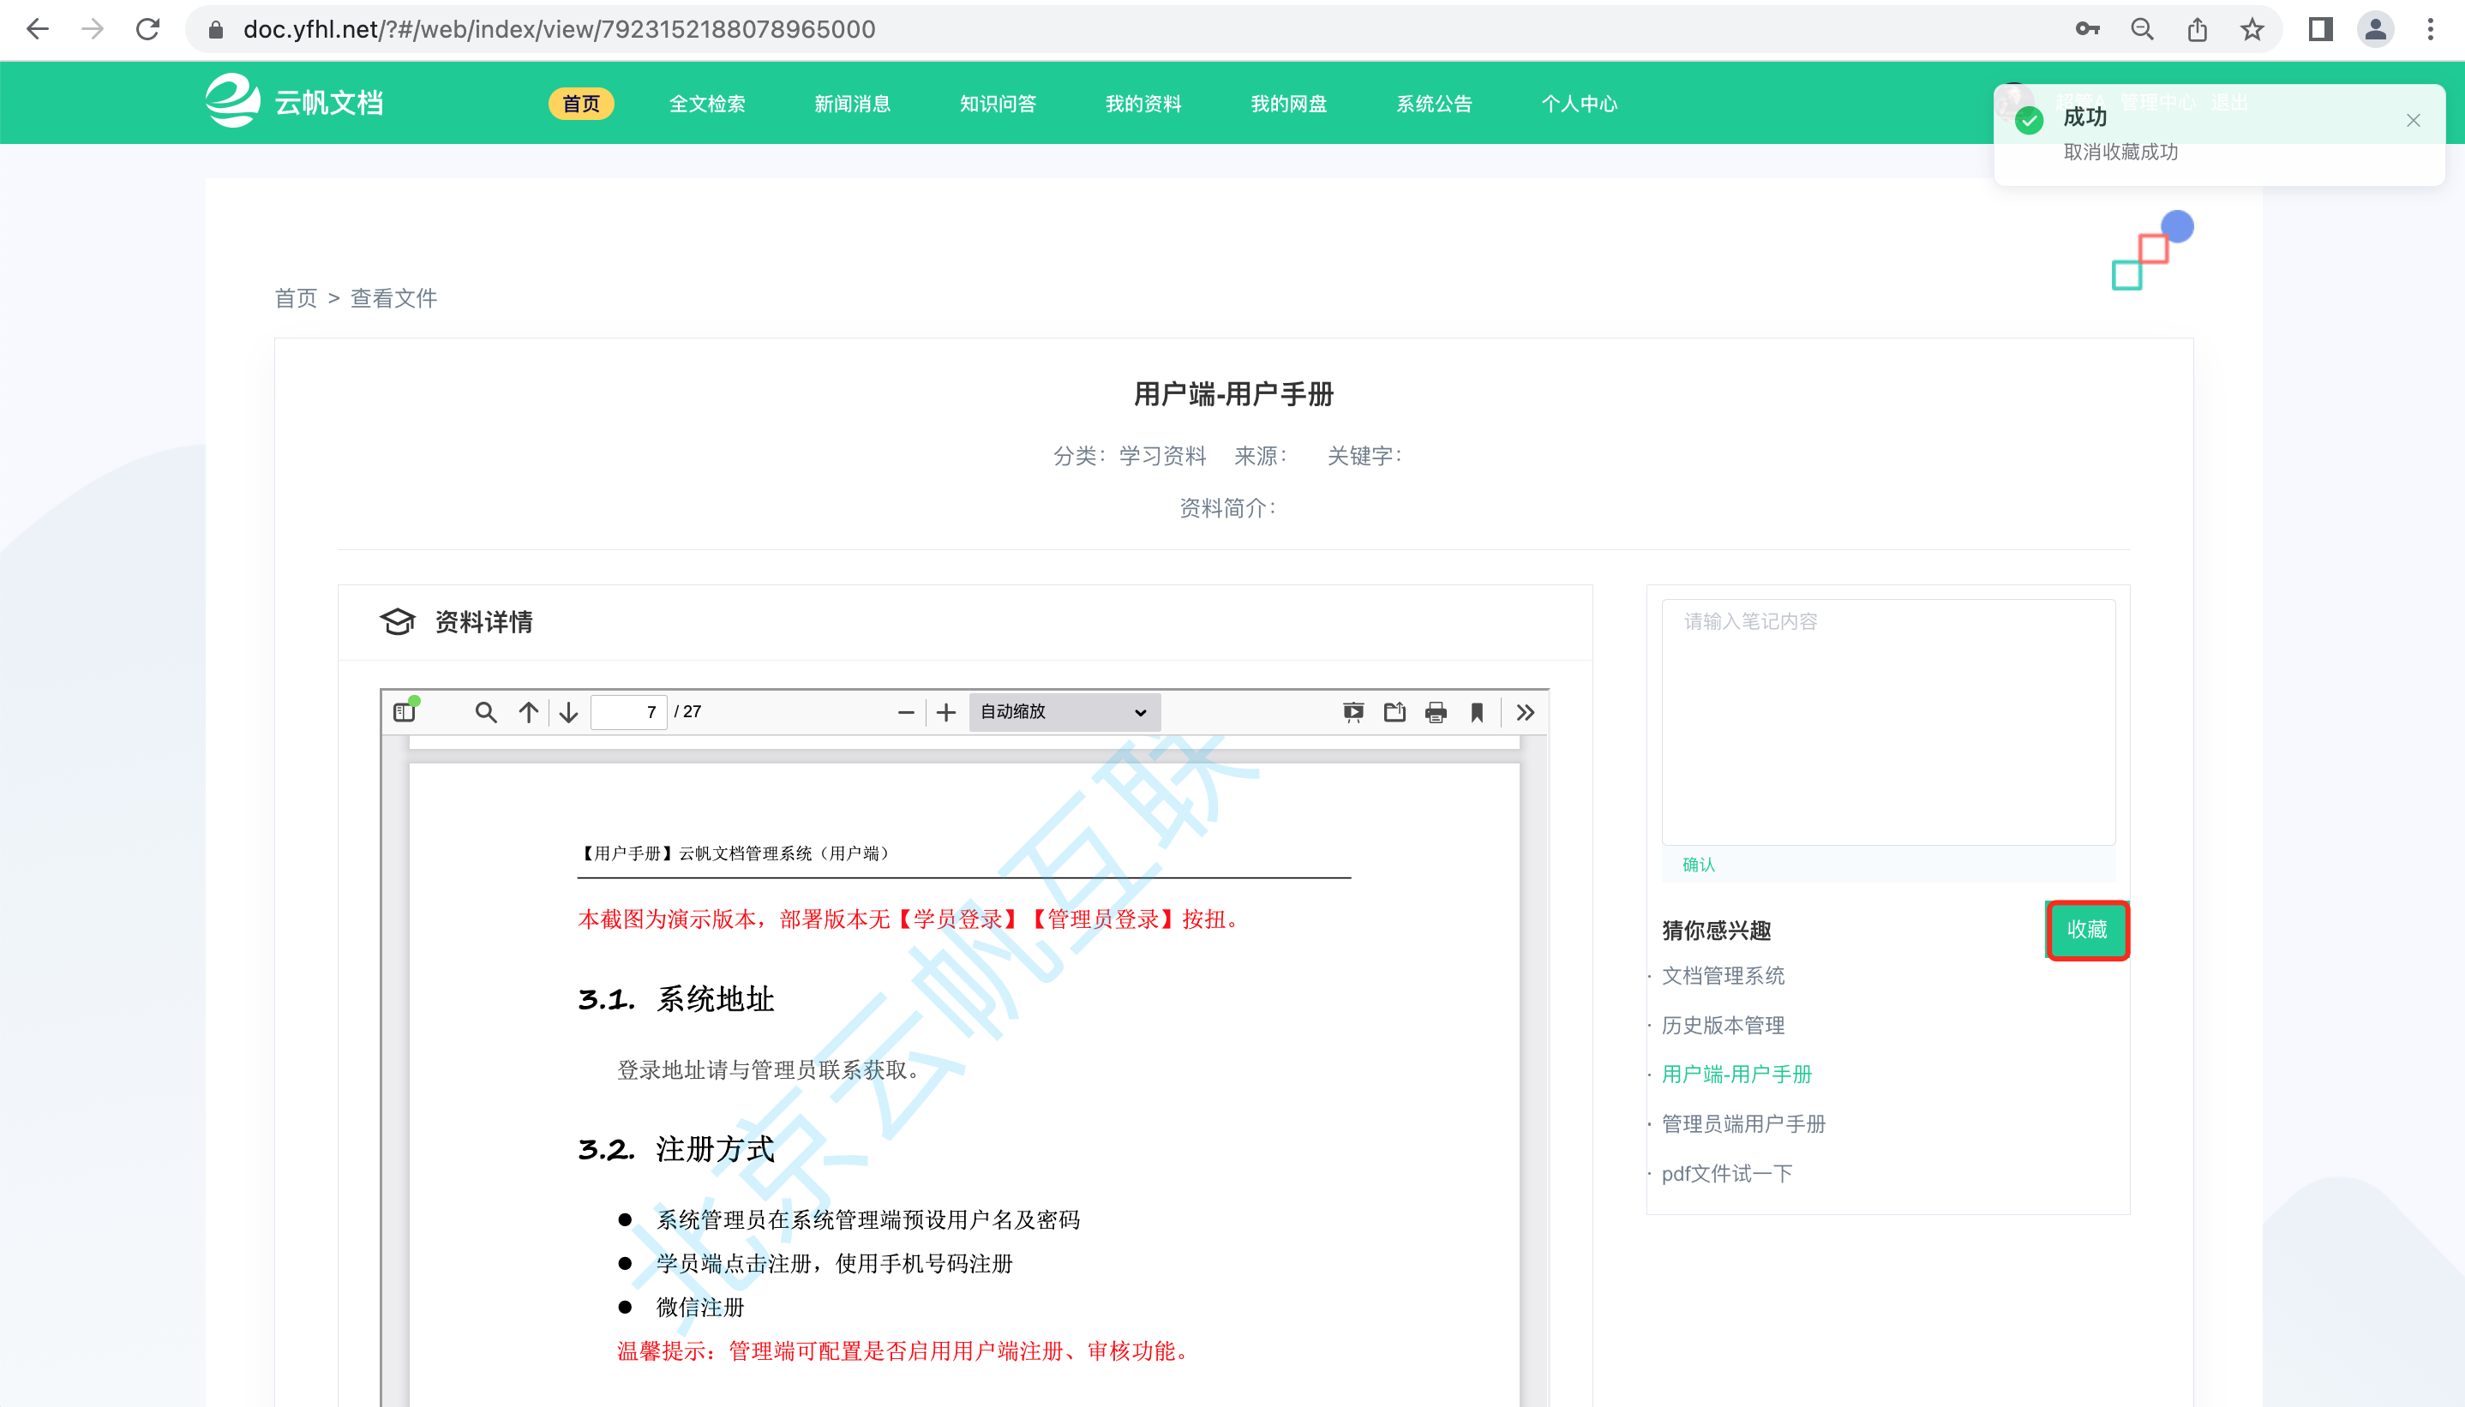Open the 新闻消息 menu item
Image resolution: width=2465 pixels, height=1407 pixels.
[x=852, y=104]
